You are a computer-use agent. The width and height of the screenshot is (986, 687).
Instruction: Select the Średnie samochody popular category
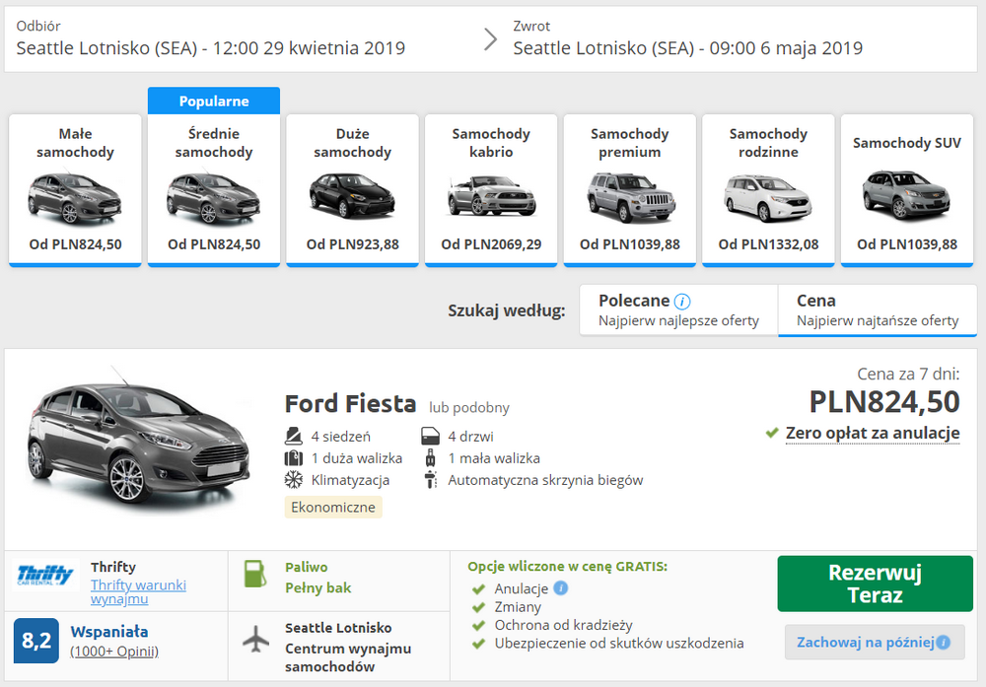(x=214, y=190)
